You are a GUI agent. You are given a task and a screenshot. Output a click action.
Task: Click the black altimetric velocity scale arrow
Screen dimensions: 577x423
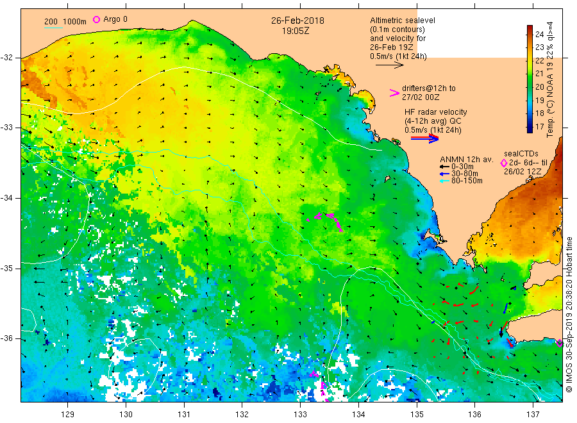[x=390, y=65]
